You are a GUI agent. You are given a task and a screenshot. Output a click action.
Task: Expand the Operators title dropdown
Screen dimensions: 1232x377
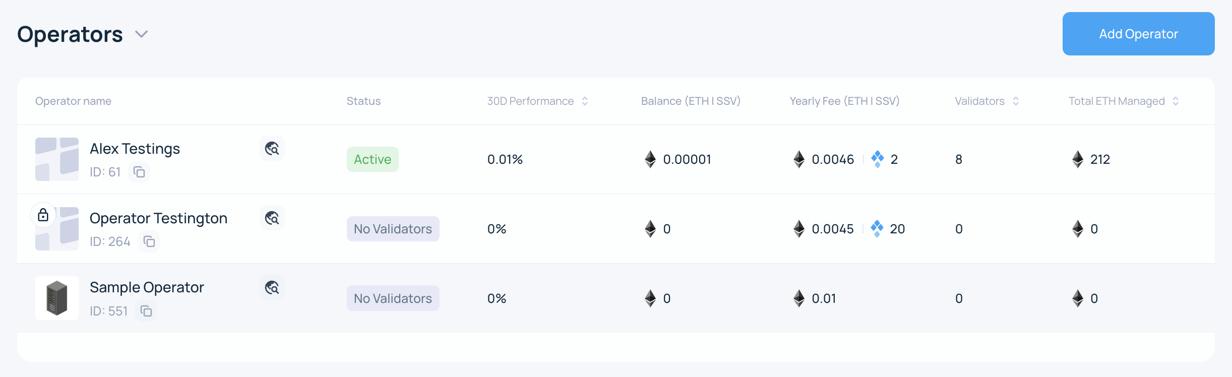[x=142, y=34]
